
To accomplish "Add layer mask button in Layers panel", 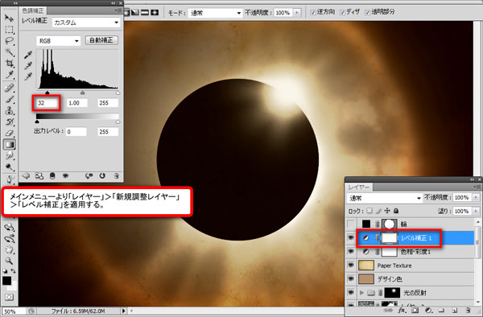I will point(415,311).
